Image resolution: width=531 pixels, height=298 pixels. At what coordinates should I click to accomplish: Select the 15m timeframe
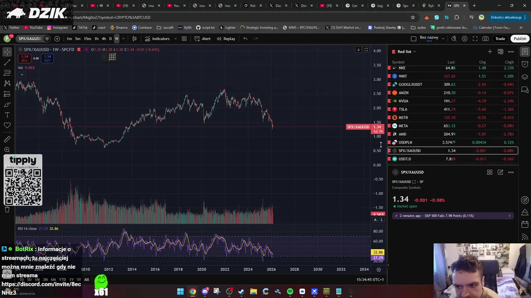[88, 38]
